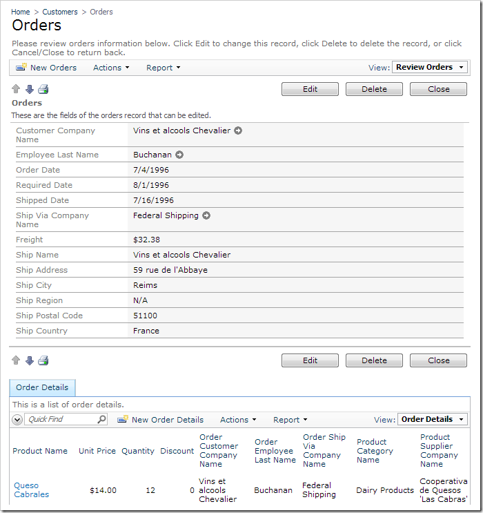Open the Review Orders view dropdown
This screenshot has width=483, height=513.
pyautogui.click(x=430, y=67)
